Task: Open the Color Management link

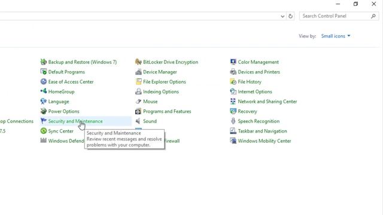Action: [x=258, y=62]
